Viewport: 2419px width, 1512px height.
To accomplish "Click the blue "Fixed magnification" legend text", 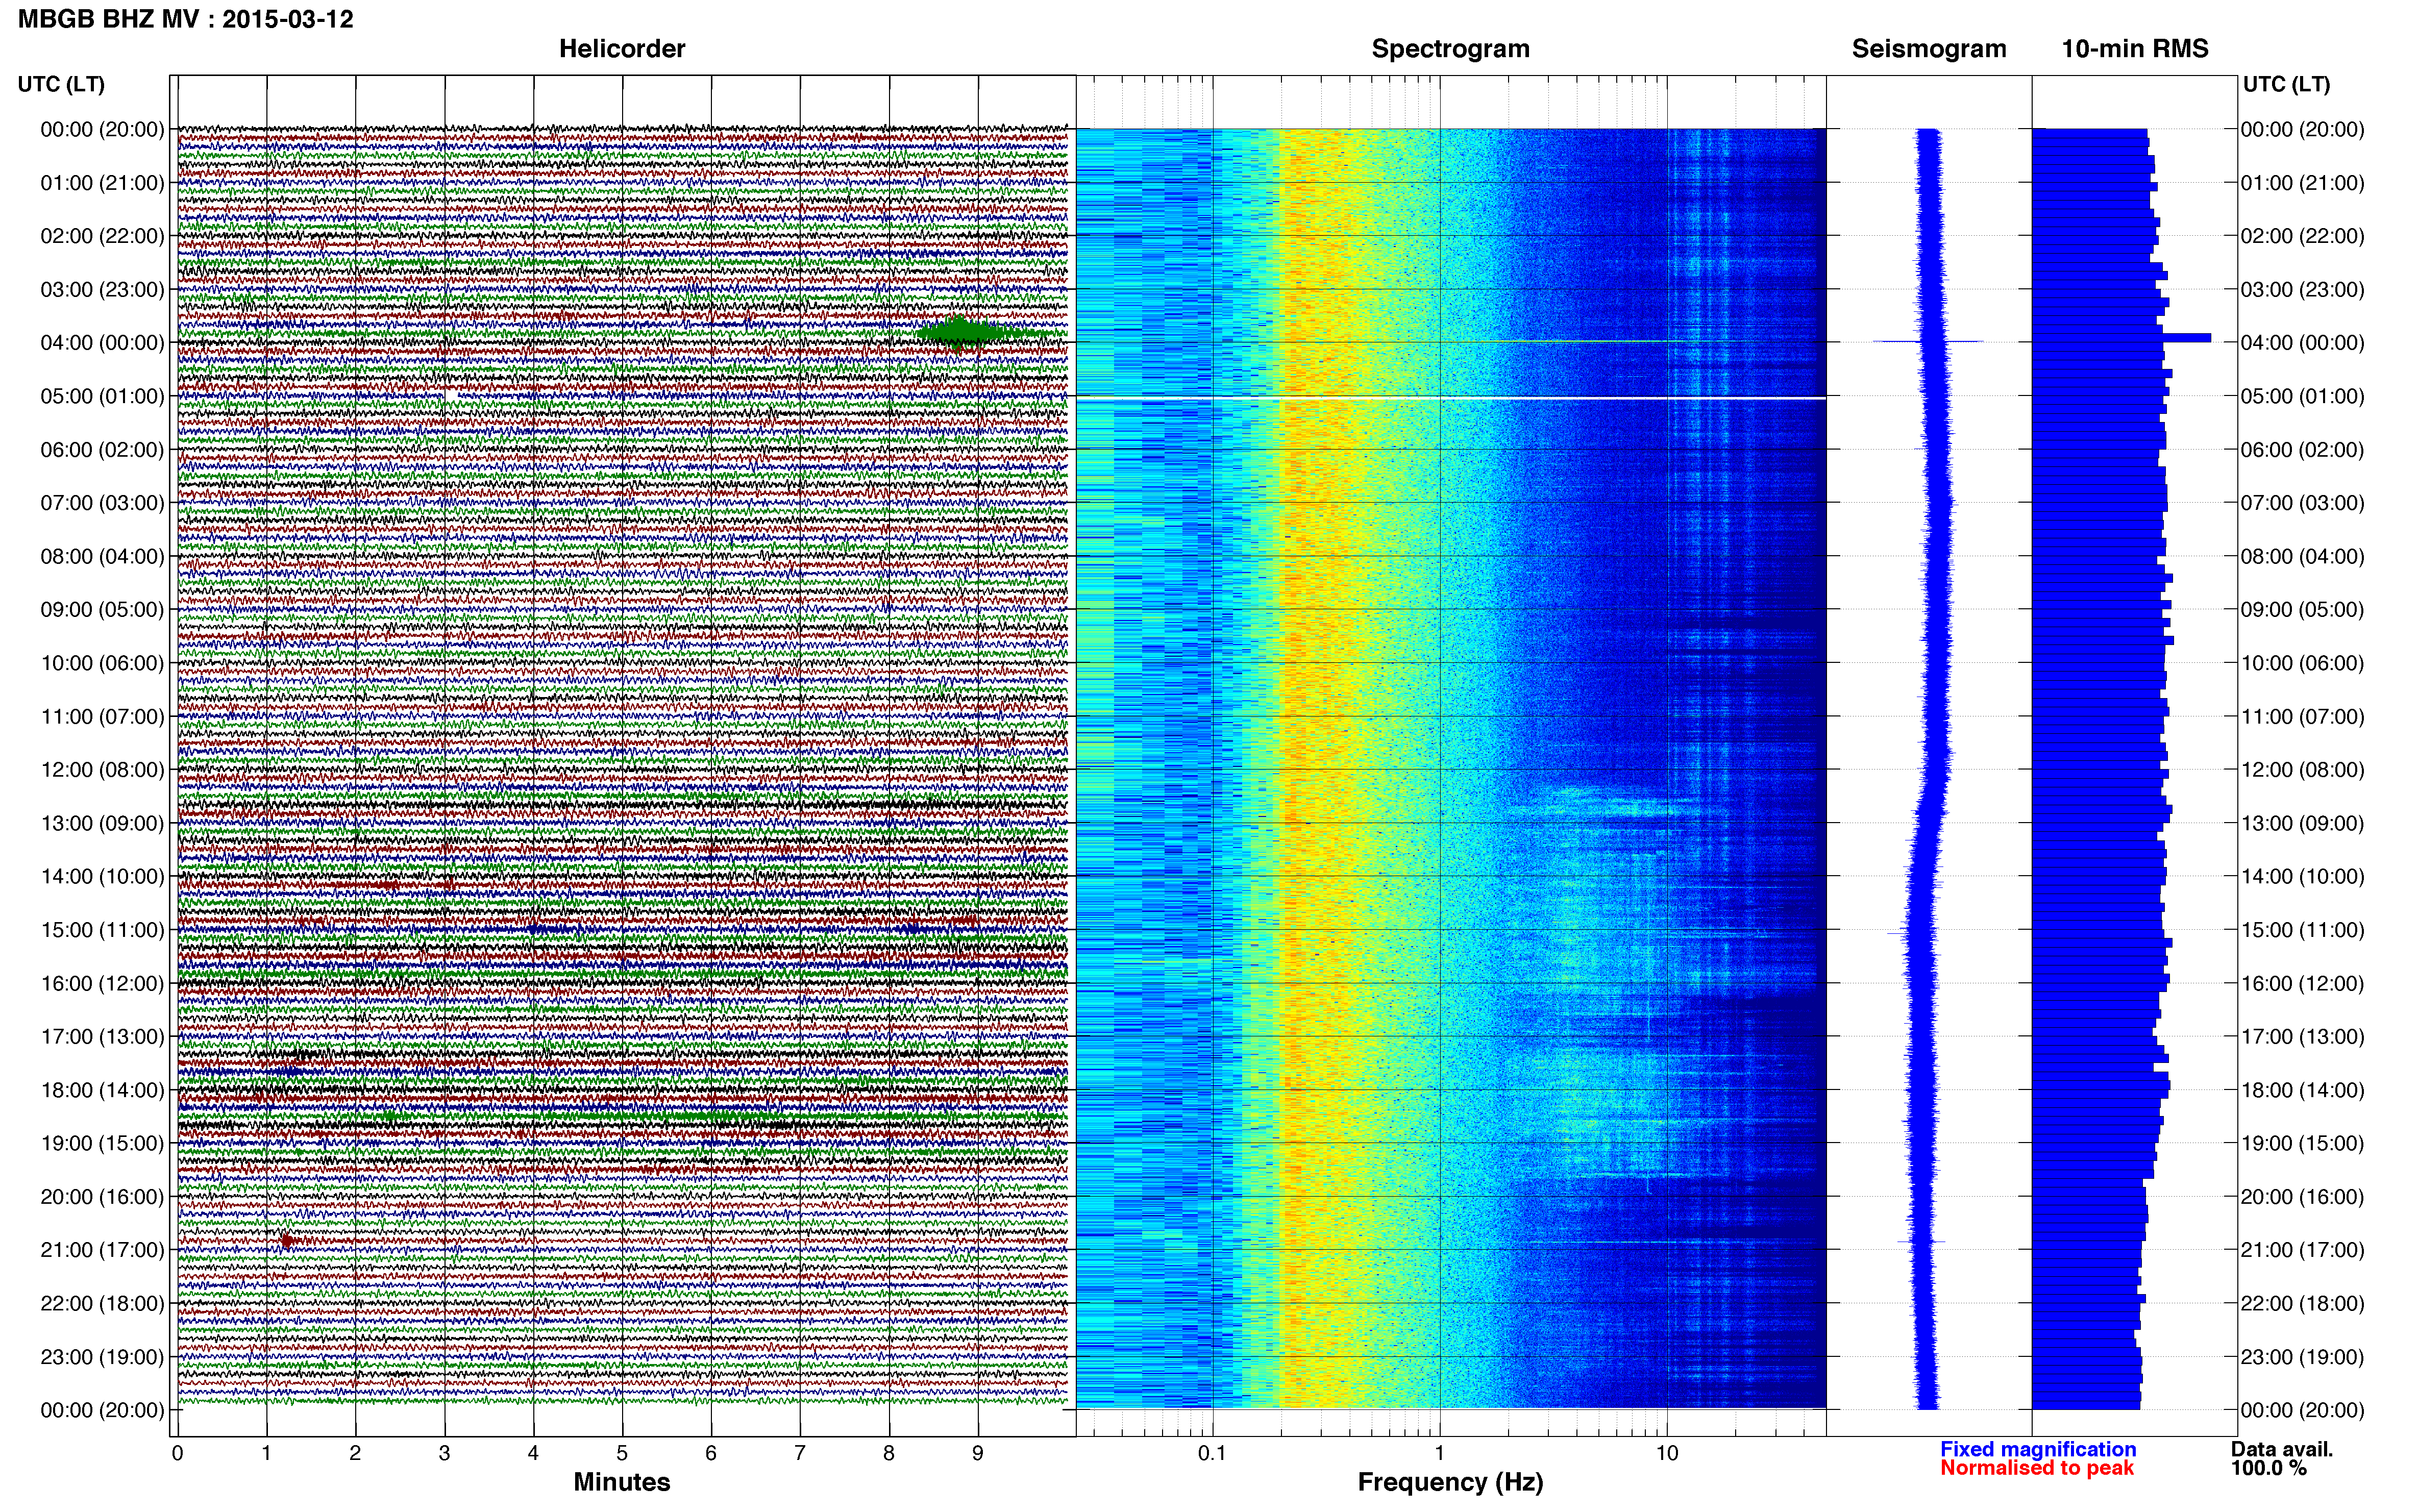I will click(x=2038, y=1449).
